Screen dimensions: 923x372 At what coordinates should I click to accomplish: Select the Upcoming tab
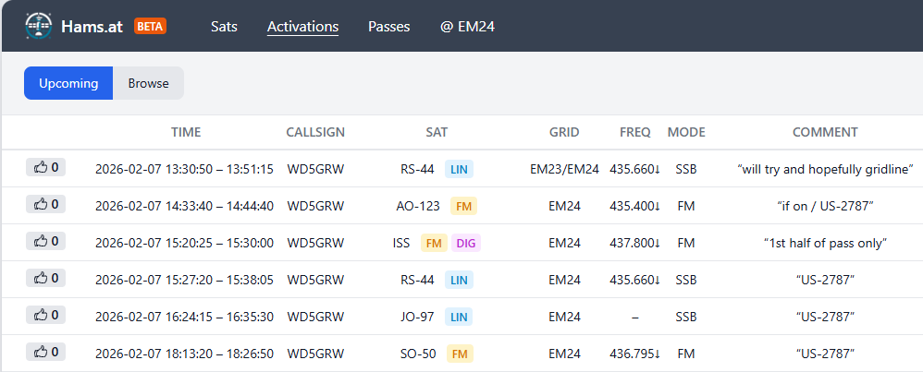coord(68,83)
